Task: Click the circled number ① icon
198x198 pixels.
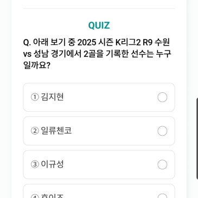Action: coord(35,97)
